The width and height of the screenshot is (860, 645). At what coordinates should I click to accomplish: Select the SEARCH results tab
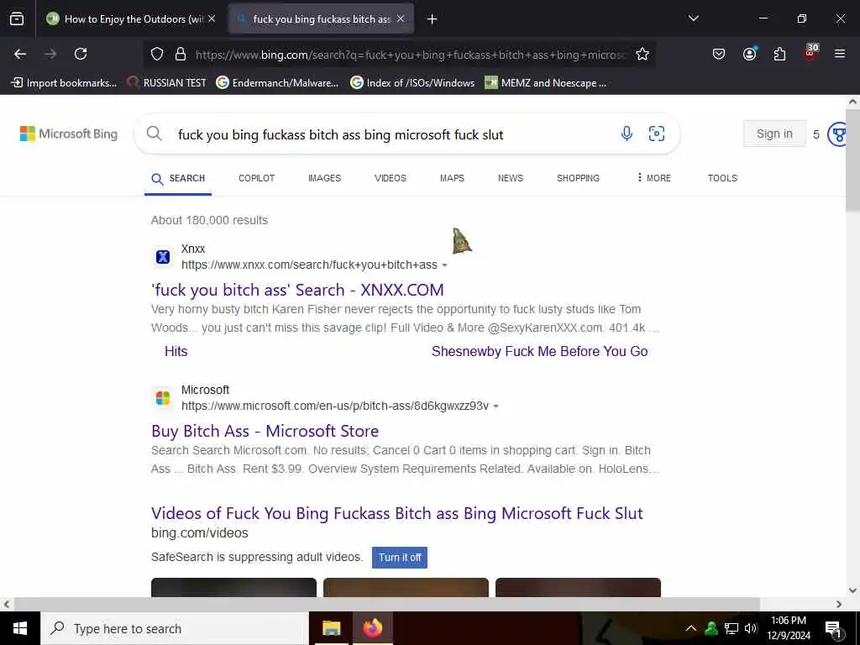178,179
